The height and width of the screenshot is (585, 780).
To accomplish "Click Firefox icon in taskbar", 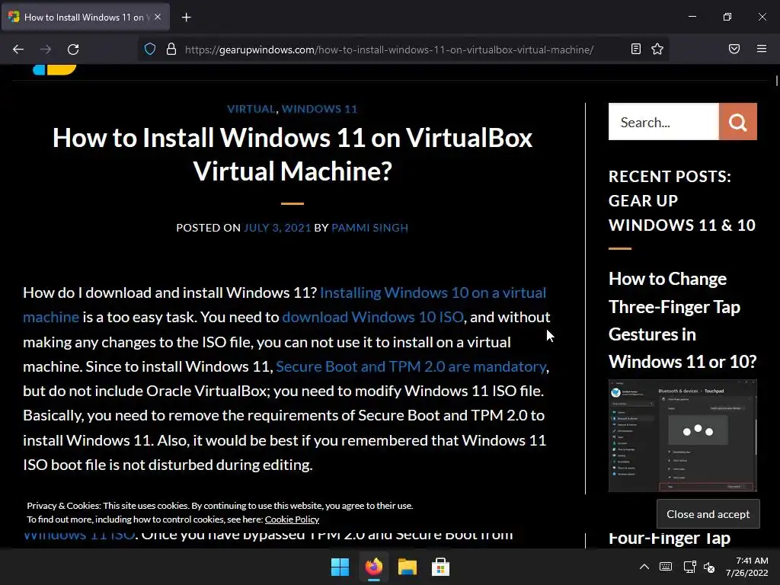I will pos(373,567).
